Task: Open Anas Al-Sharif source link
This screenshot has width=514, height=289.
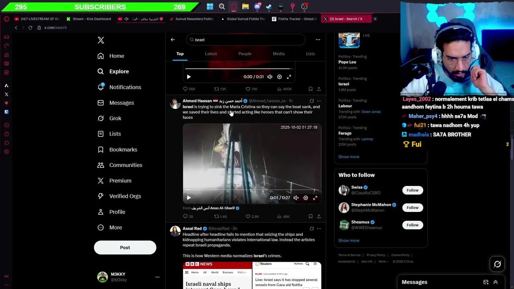Action: tap(215, 208)
